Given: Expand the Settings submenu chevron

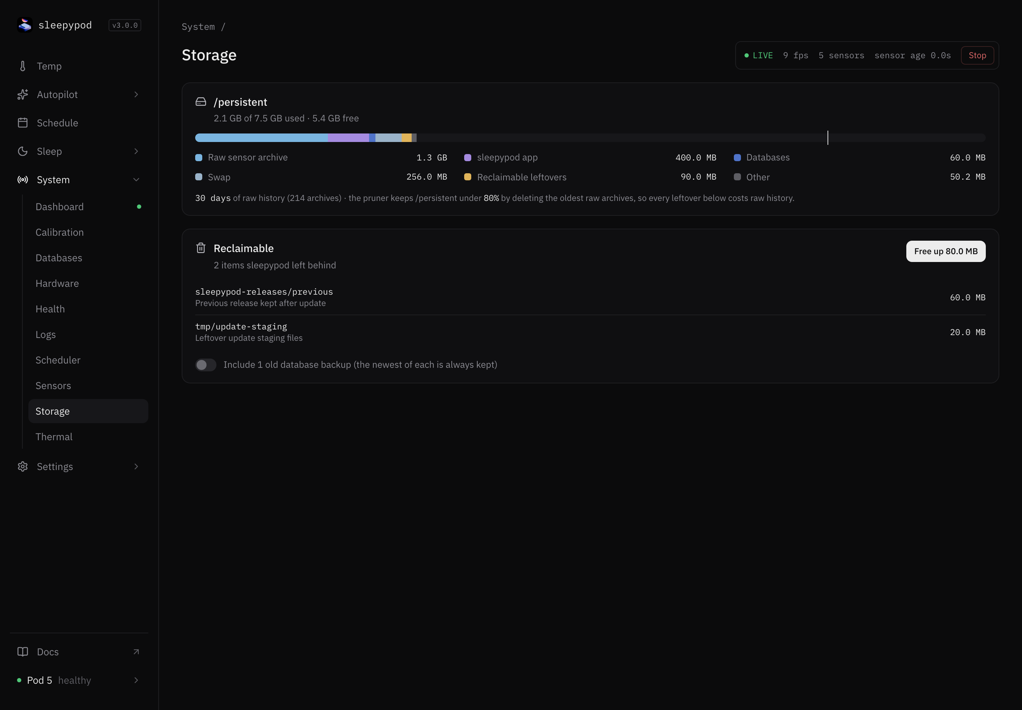Looking at the screenshot, I should 136,466.
